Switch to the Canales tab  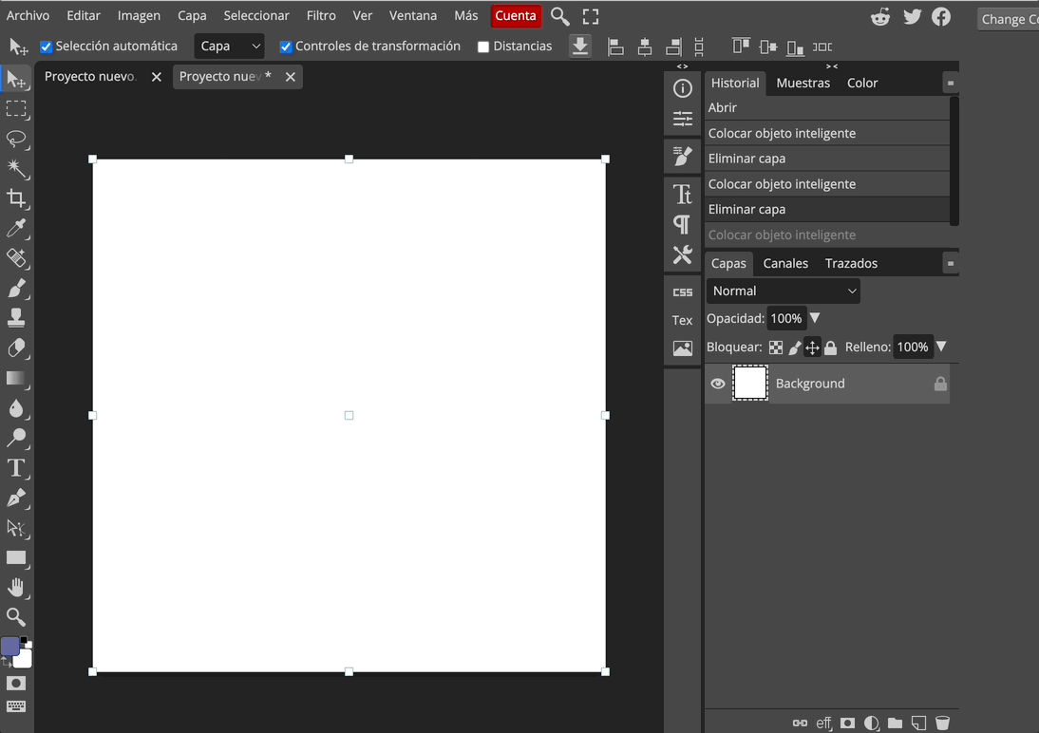pos(785,263)
